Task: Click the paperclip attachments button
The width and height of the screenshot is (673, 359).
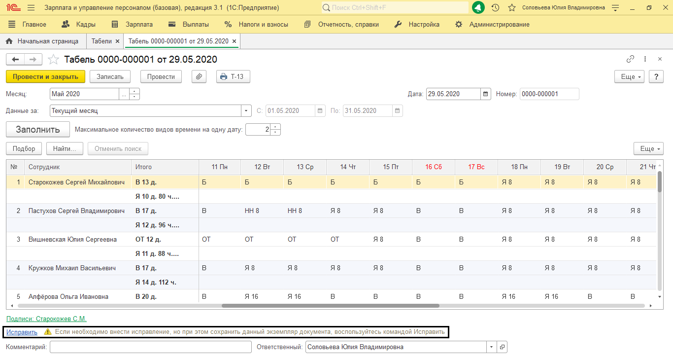Action: pos(199,76)
